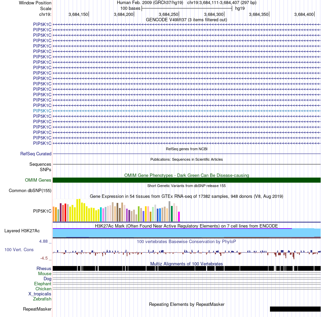Select the light-blue highlighted PIP5K1C transcript label
The height and width of the screenshot is (317, 321).
coord(42,111)
